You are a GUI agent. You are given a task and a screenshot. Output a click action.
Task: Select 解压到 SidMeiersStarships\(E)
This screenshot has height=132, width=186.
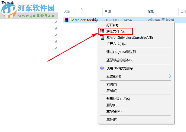[x=130, y=38]
